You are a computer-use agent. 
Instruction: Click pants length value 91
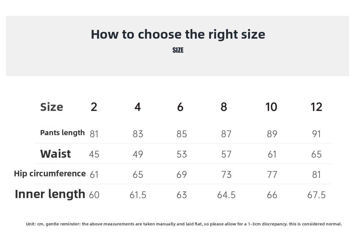click(316, 134)
